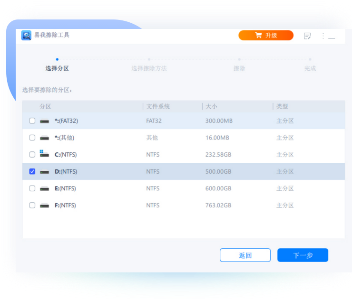Screen dimensions: 352x299
Task: Click the drive icon beside *:(FAT32)
Action: tap(44, 121)
